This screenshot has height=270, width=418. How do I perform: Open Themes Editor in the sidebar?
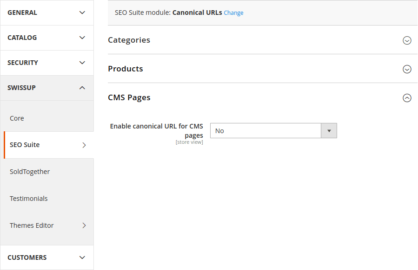tap(32, 225)
